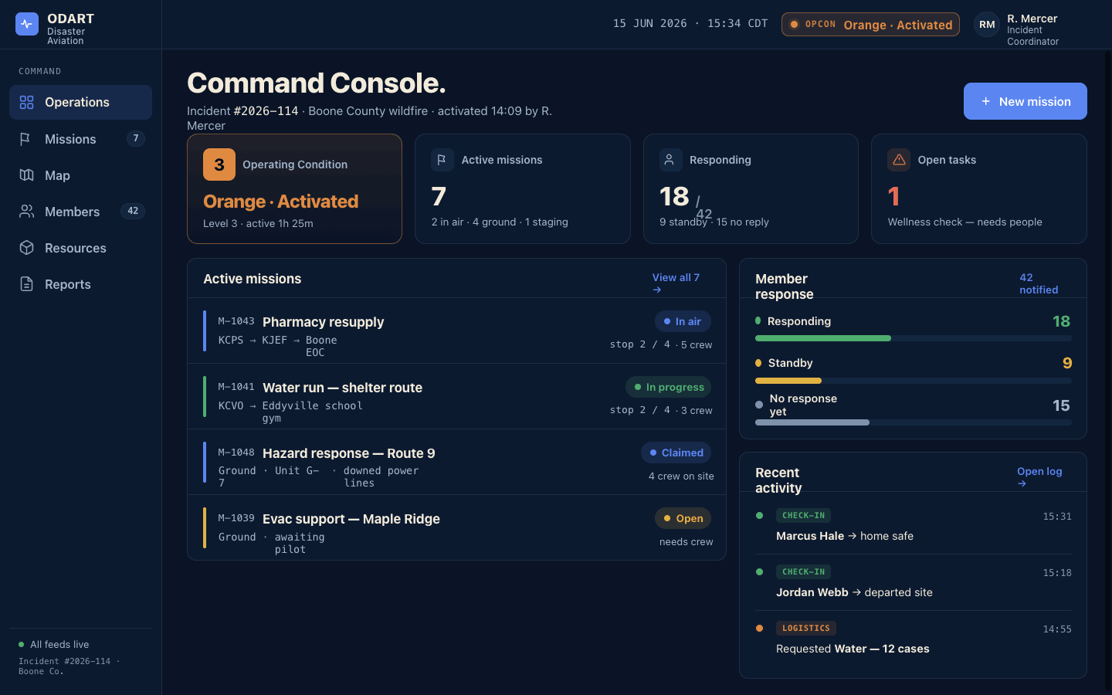
Task: Click the flag icon on Active missions card
Action: (x=442, y=160)
